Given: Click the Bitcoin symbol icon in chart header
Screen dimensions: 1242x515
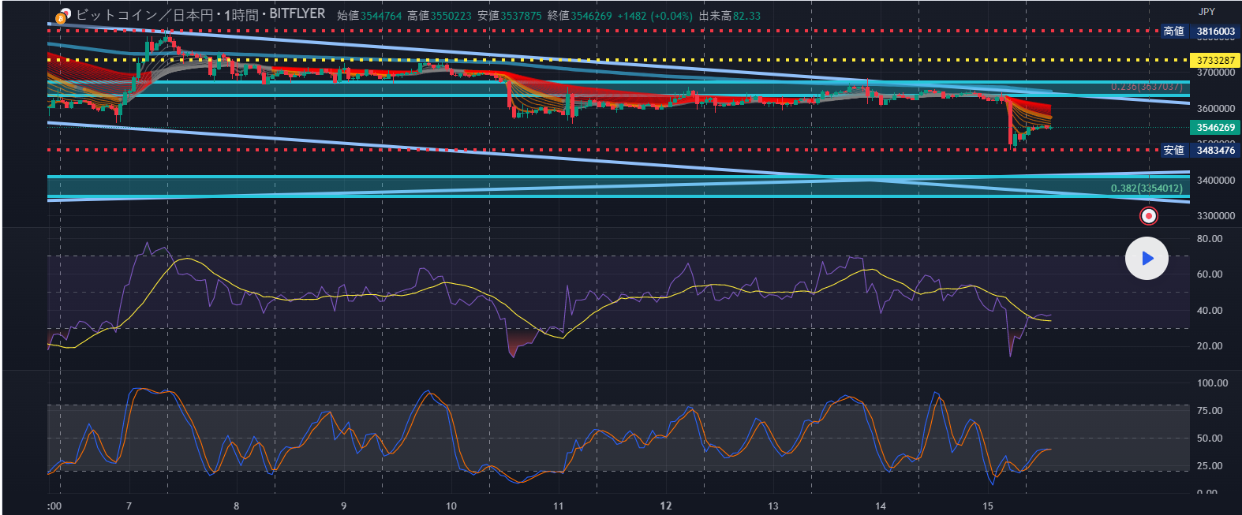Looking at the screenshot, I should coord(62,16).
